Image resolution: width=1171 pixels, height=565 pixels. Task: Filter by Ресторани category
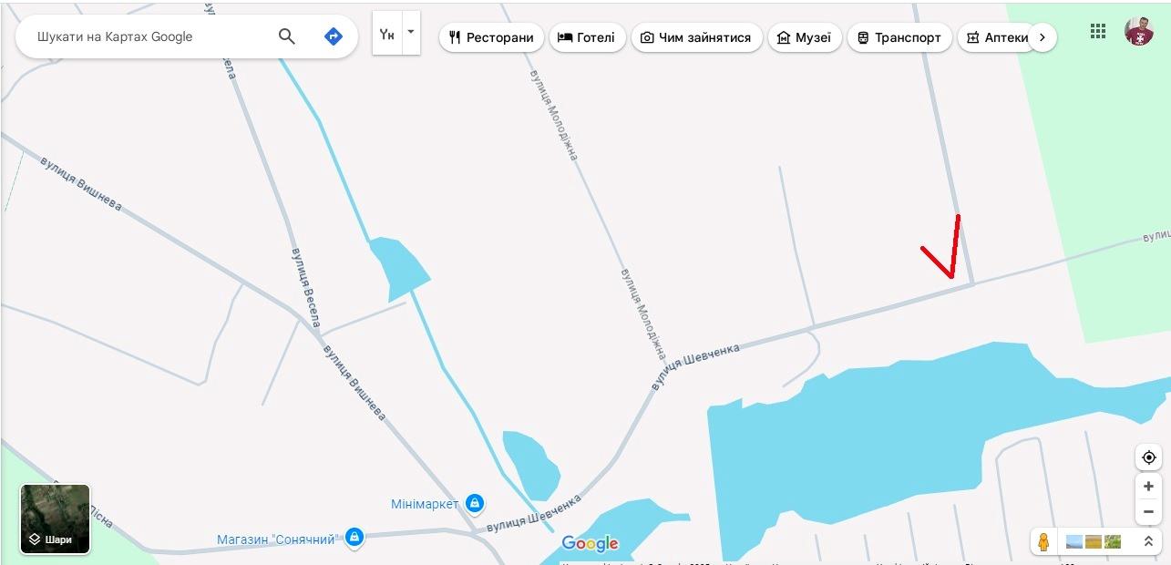[491, 37]
